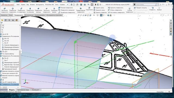Click the Undo icon

[88, 5]
